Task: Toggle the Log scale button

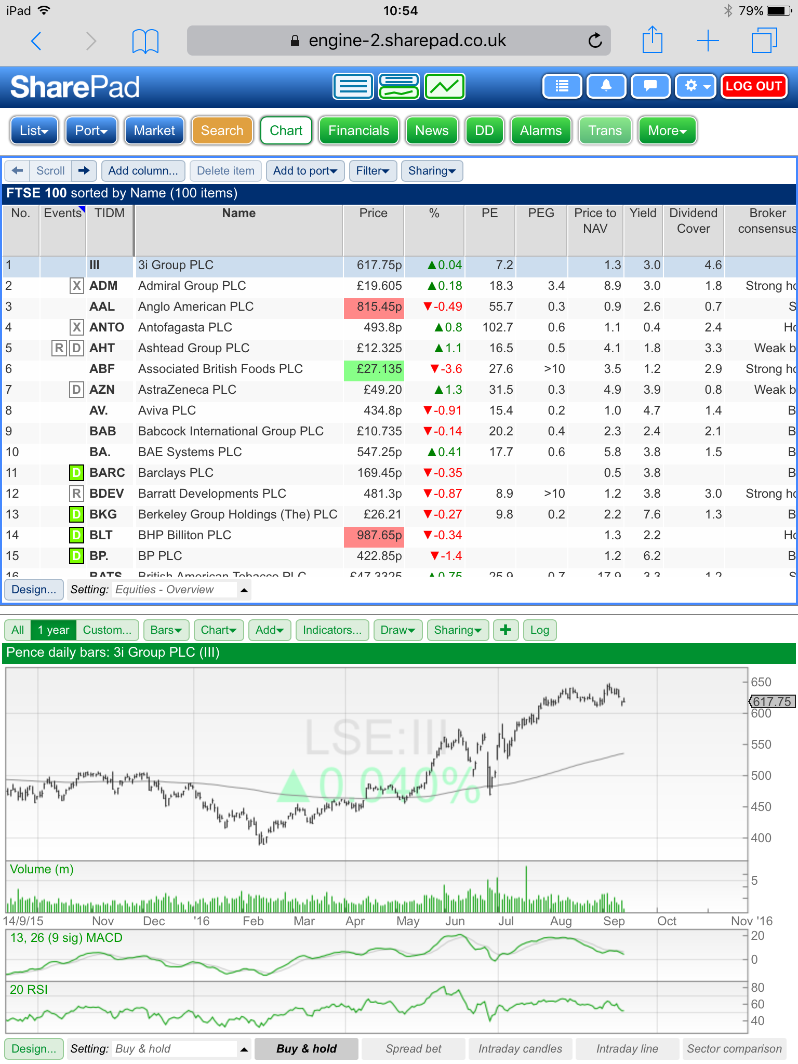Action: click(540, 630)
